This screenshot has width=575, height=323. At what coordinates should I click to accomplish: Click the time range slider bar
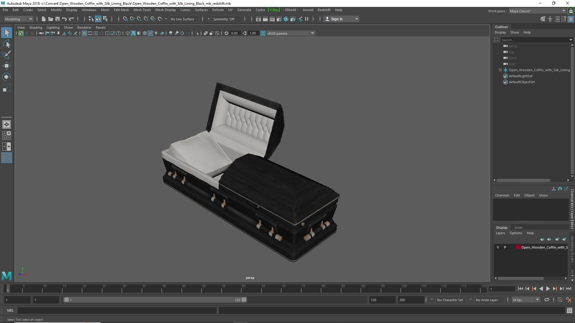point(155,300)
